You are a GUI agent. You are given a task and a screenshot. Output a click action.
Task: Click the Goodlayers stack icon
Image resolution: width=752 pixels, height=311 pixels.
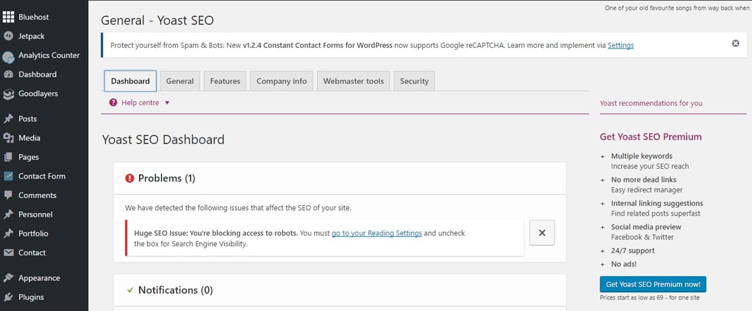8,94
